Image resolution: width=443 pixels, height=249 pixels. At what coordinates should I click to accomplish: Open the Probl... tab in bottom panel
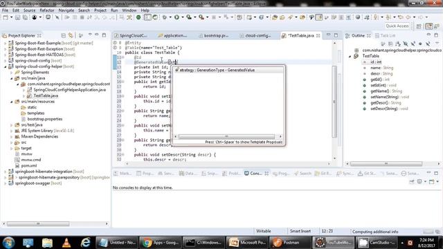coord(232,174)
